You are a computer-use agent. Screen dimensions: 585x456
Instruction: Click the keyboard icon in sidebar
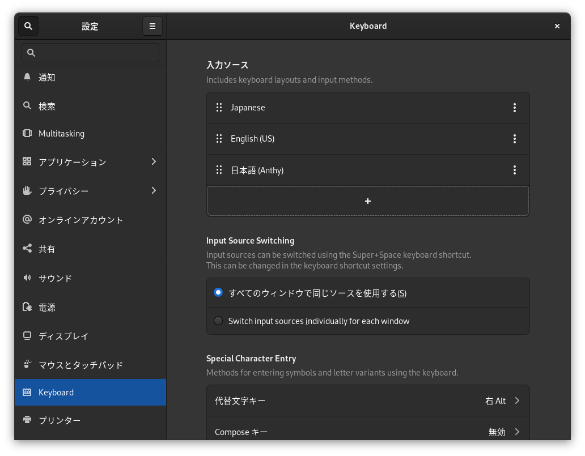[27, 392]
